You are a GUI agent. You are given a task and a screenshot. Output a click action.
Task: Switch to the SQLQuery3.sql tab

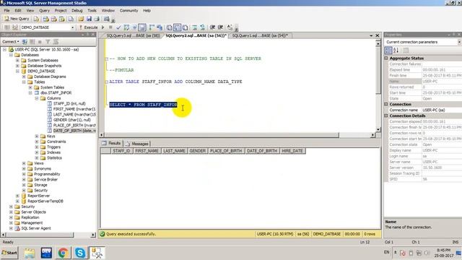[x=133, y=35]
